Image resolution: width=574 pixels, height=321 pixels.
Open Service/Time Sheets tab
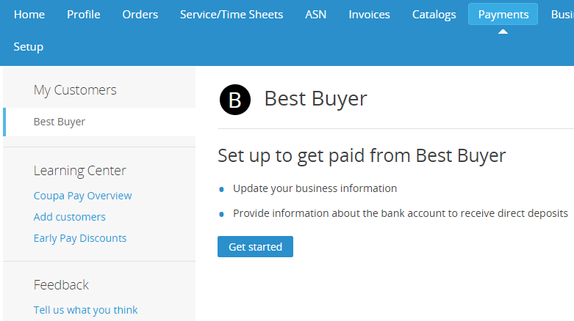pyautogui.click(x=232, y=14)
